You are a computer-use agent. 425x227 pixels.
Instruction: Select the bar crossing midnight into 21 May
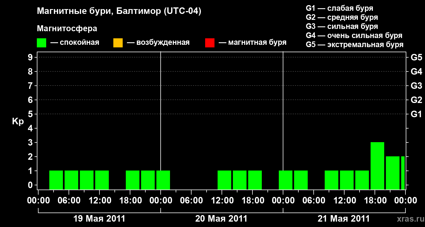[286, 180]
